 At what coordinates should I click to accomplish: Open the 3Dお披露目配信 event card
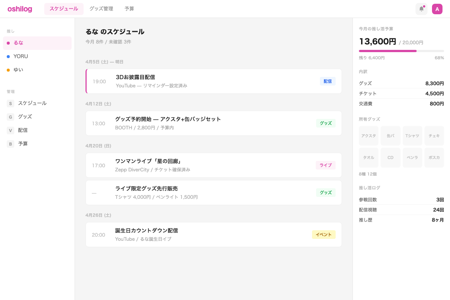point(214,81)
